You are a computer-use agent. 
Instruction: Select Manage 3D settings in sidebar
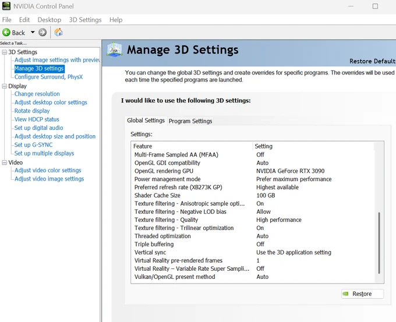pyautogui.click(x=39, y=69)
